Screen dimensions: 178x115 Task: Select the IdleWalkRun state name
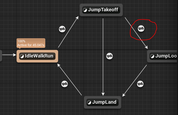click(39, 56)
